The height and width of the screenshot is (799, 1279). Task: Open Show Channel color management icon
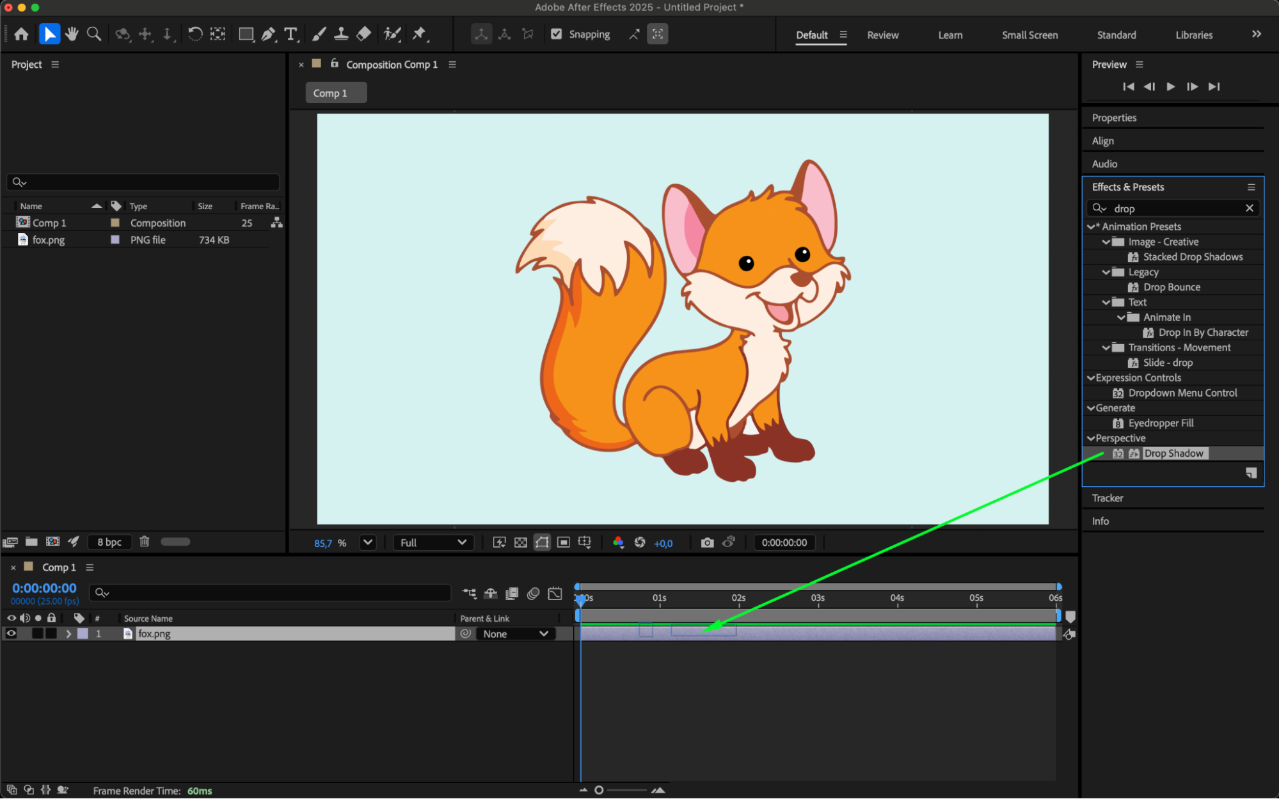tap(618, 542)
